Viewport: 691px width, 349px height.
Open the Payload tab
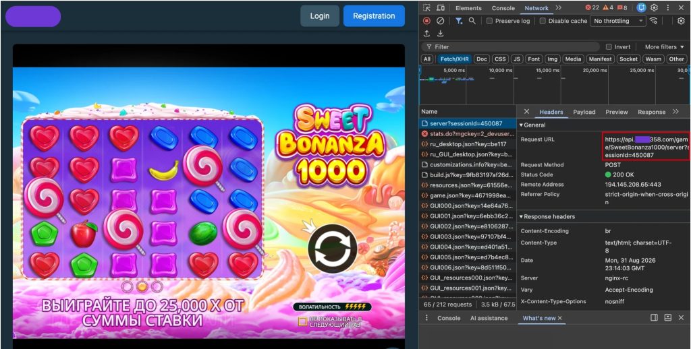(584, 112)
